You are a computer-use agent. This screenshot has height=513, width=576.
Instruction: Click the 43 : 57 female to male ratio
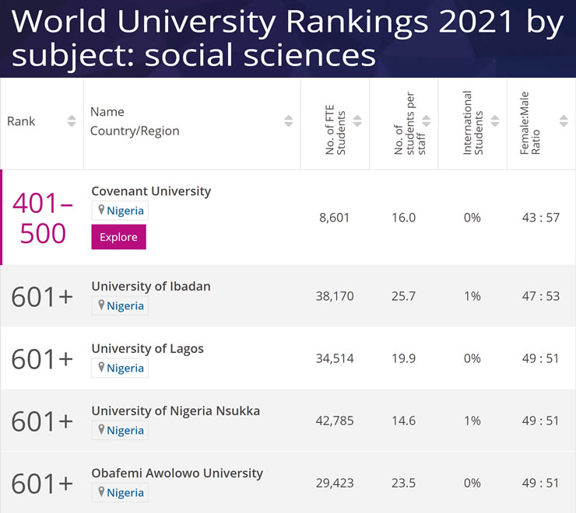(x=541, y=218)
